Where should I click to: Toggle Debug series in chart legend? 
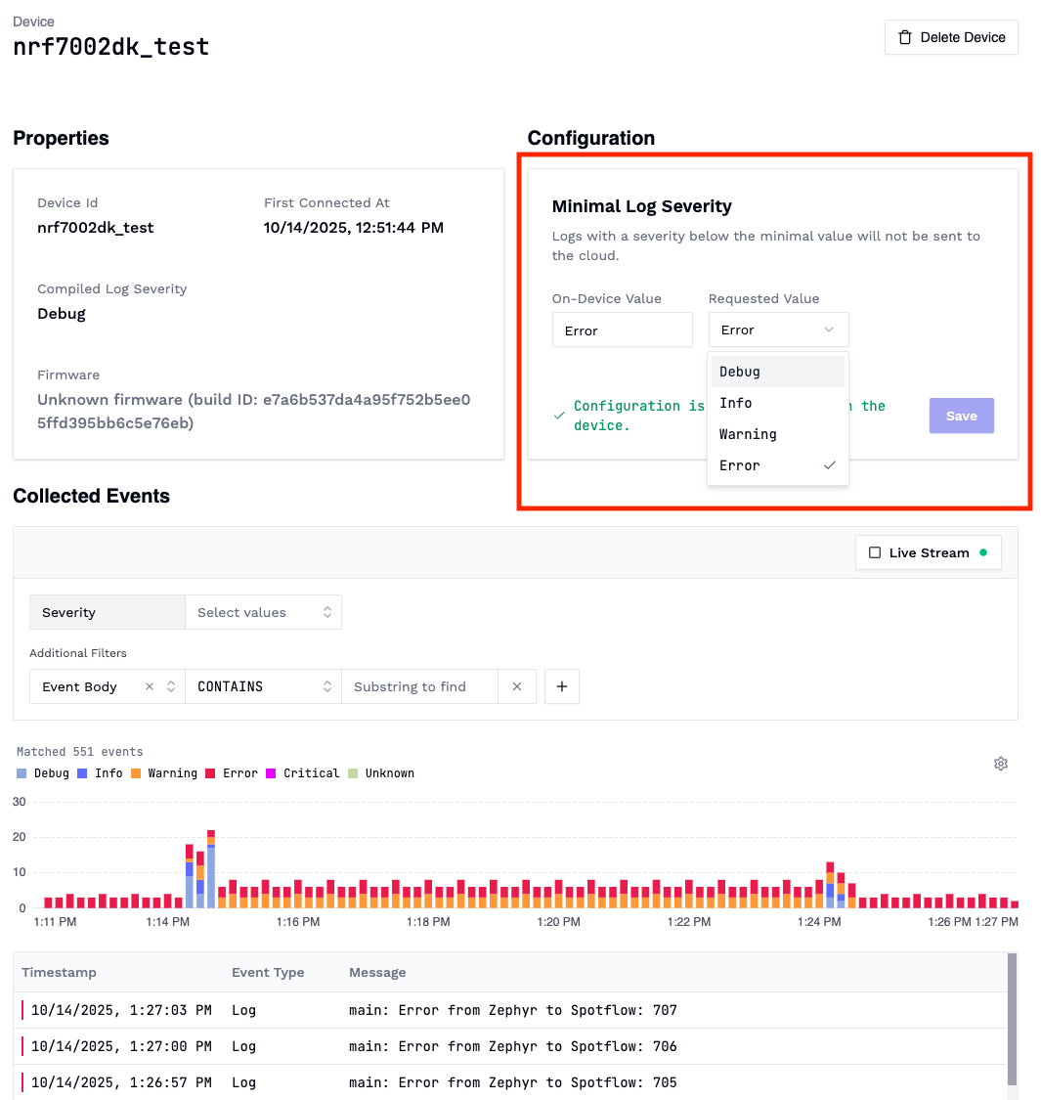click(x=43, y=773)
